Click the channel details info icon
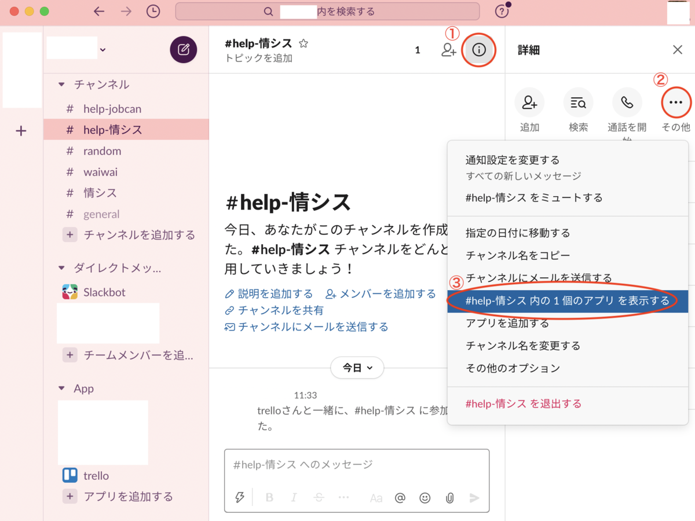The width and height of the screenshot is (695, 521). tap(479, 50)
